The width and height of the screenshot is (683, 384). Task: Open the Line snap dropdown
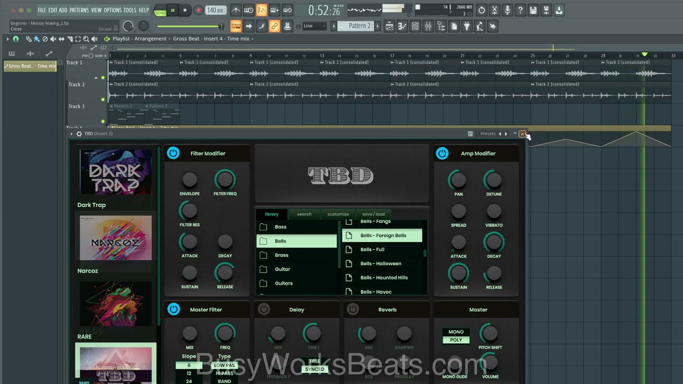click(x=314, y=26)
